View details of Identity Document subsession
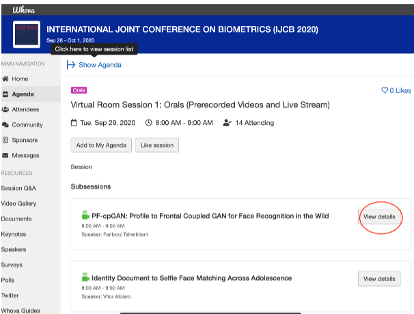414x314 pixels. click(379, 279)
